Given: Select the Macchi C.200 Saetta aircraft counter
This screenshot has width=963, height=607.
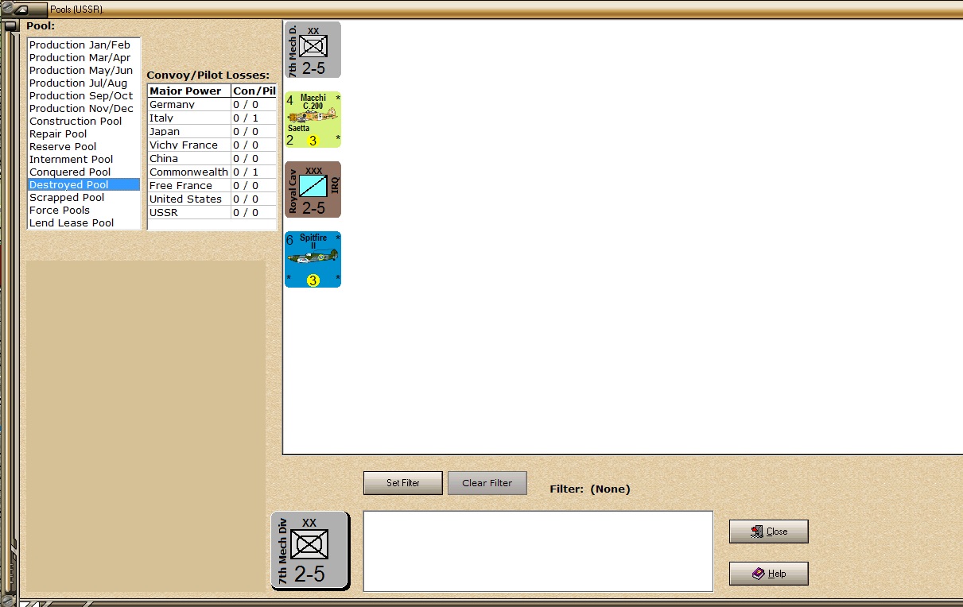Looking at the screenshot, I should pyautogui.click(x=313, y=120).
